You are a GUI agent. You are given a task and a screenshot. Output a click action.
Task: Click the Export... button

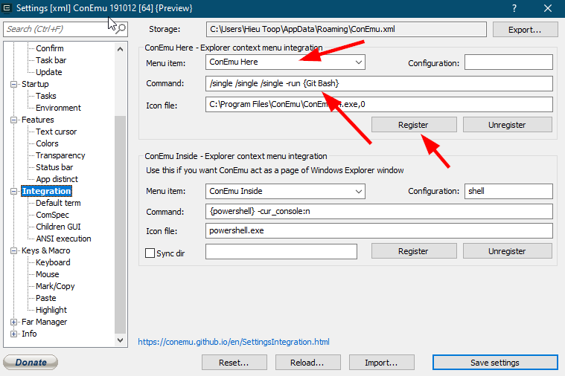[x=525, y=30]
